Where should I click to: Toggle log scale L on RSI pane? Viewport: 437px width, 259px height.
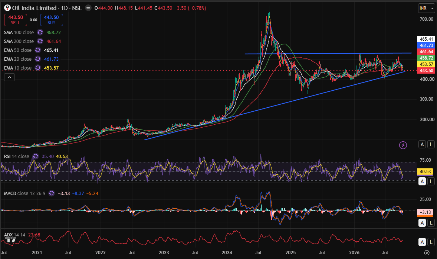click(x=431, y=181)
